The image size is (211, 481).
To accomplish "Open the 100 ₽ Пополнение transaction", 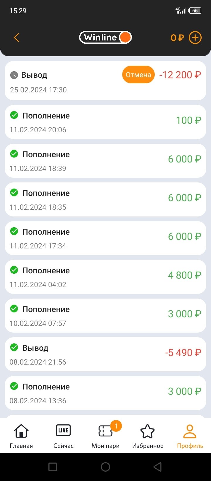I will click(105, 122).
